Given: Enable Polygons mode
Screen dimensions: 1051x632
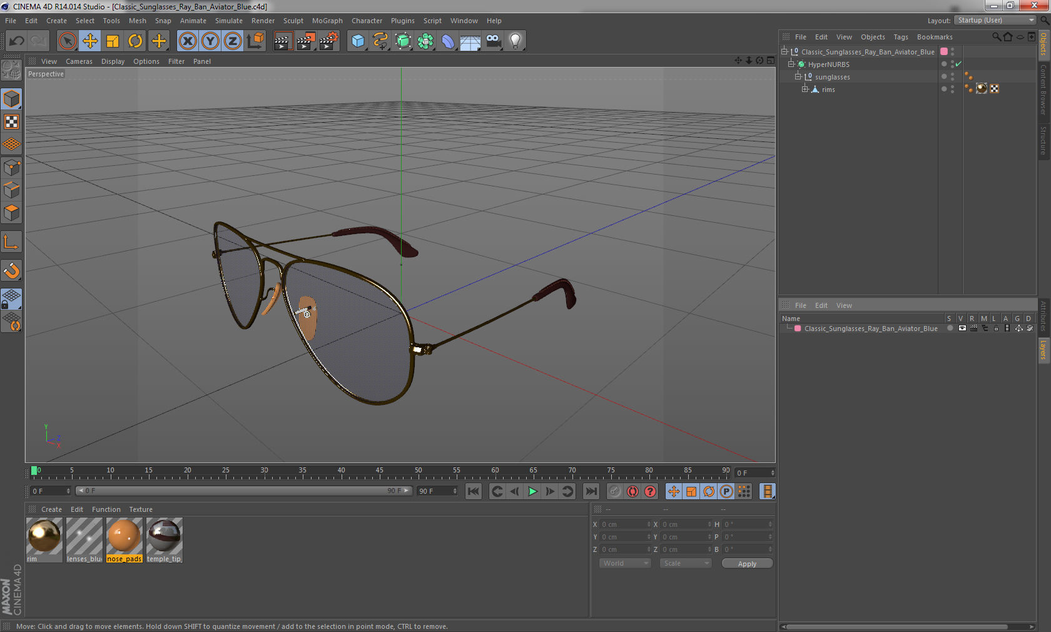Looking at the screenshot, I should coord(12,212).
